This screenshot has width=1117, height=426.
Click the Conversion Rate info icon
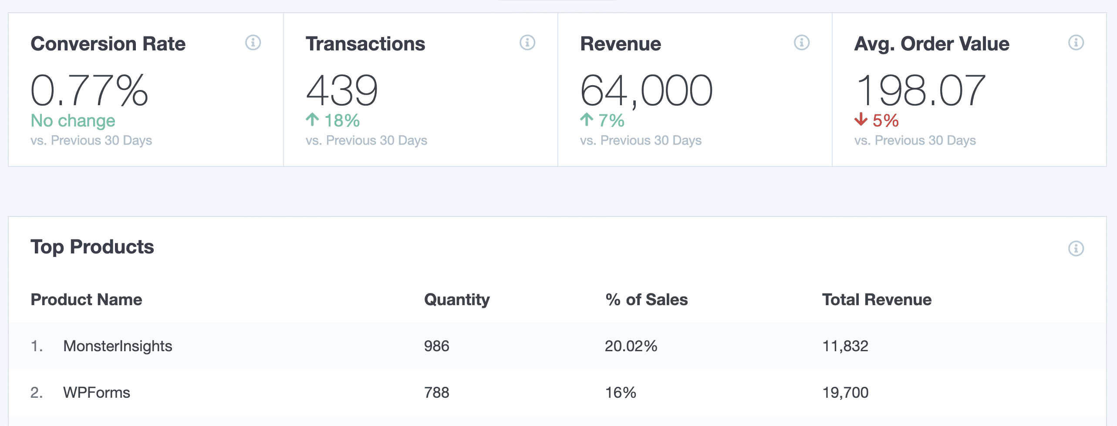click(253, 43)
